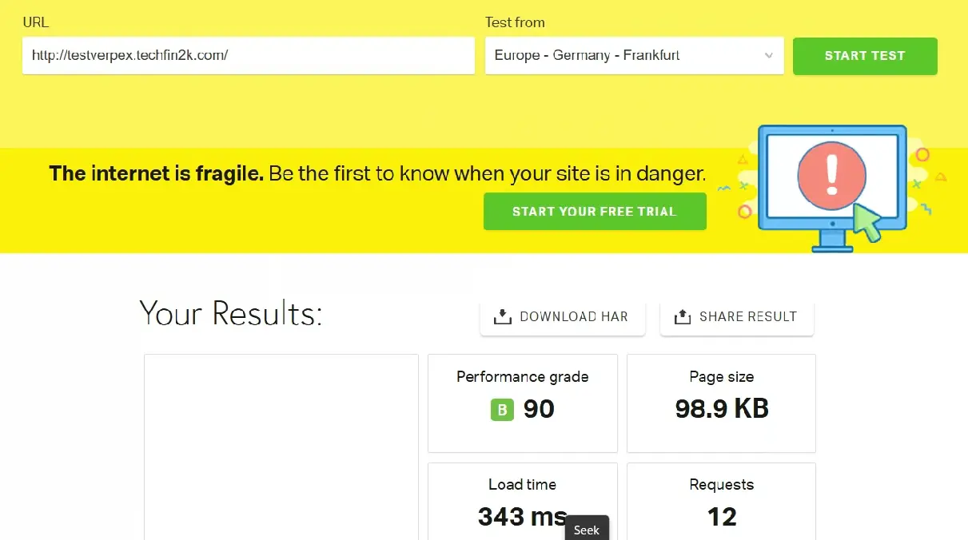This screenshot has width=968, height=540.
Task: Click the green B grade badge
Action: tap(502, 410)
